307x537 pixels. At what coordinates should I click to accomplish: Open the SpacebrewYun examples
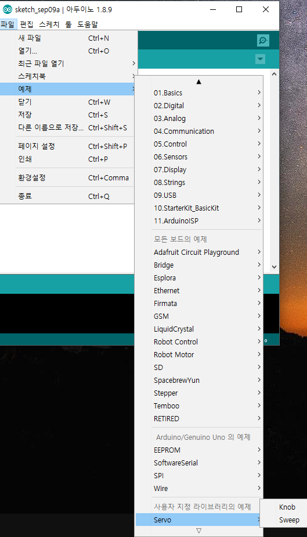pyautogui.click(x=199, y=380)
